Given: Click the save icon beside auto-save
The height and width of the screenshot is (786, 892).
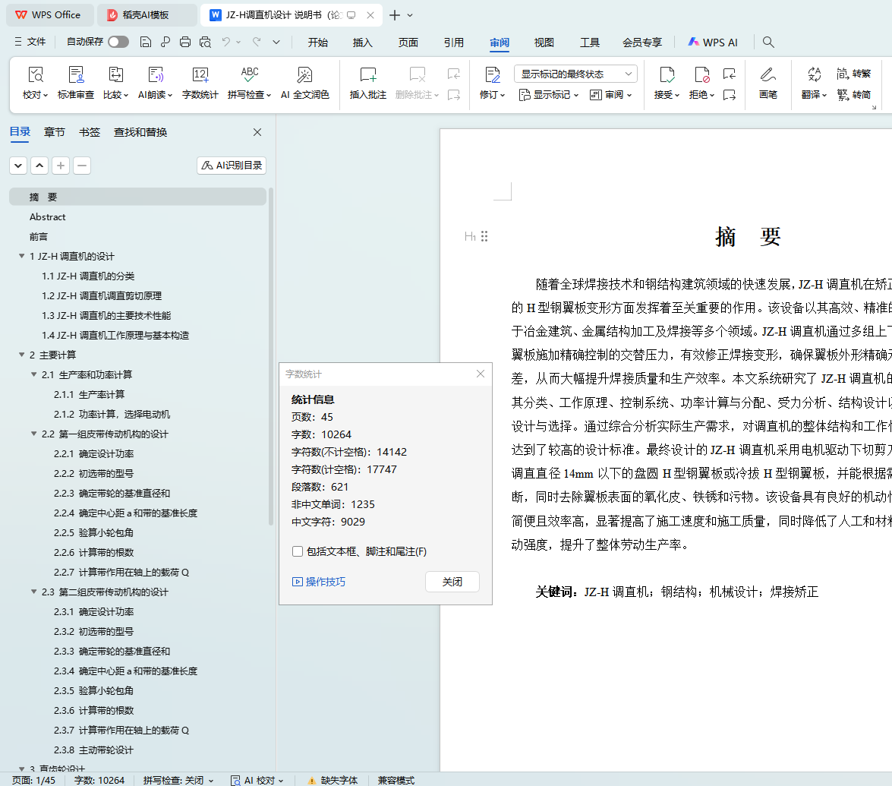Looking at the screenshot, I should click(x=146, y=42).
